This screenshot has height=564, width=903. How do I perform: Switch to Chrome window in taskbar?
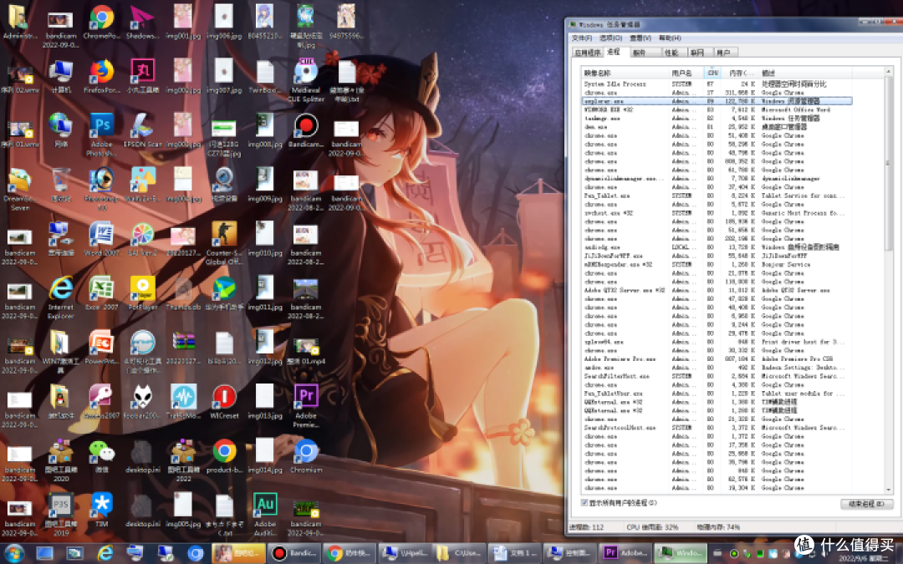tap(349, 553)
